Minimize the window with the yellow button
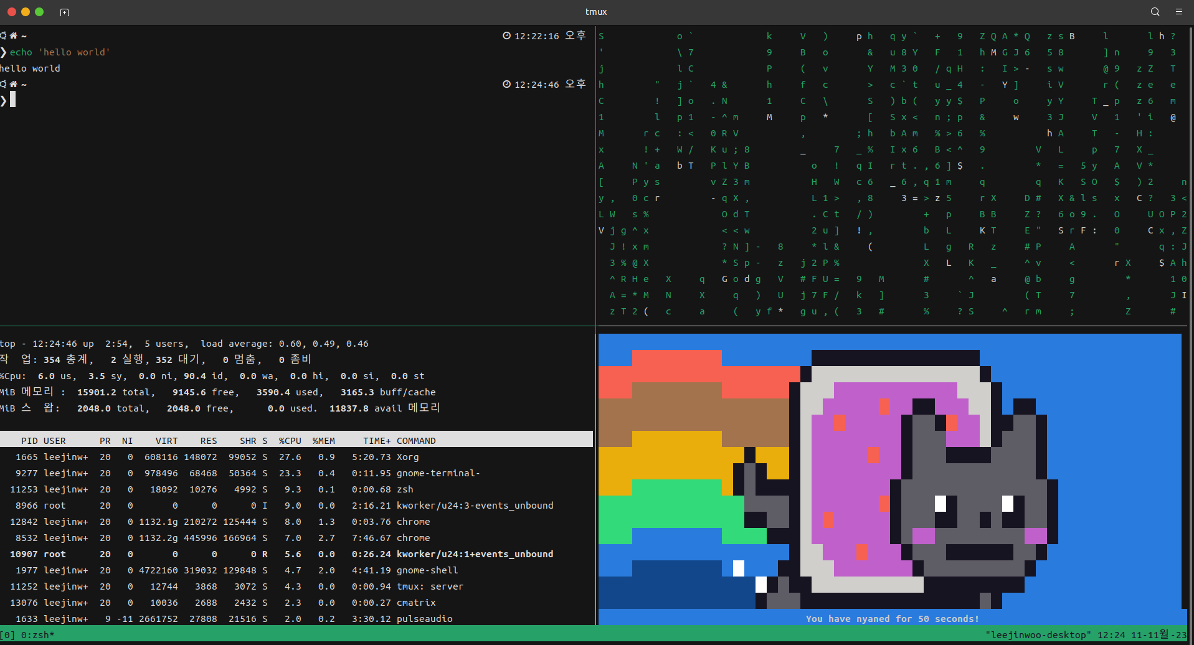1194x645 pixels. coord(26,12)
